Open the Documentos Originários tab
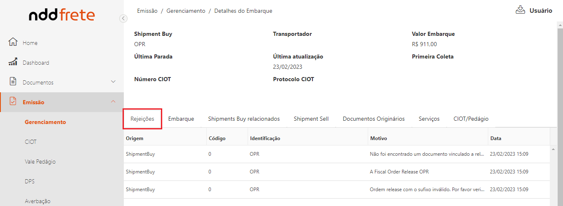The height and width of the screenshot is (206, 563). click(x=374, y=119)
